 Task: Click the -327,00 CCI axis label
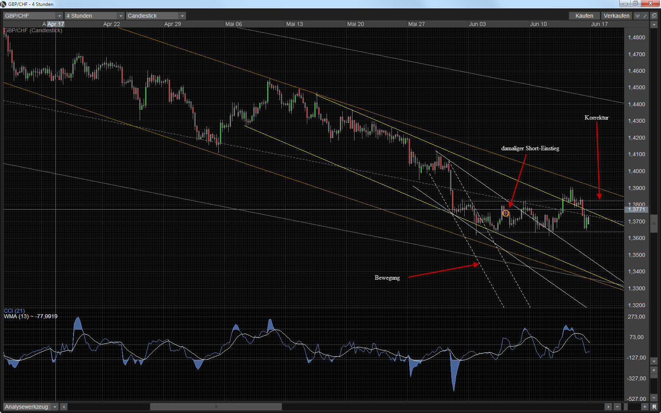[x=636, y=378]
